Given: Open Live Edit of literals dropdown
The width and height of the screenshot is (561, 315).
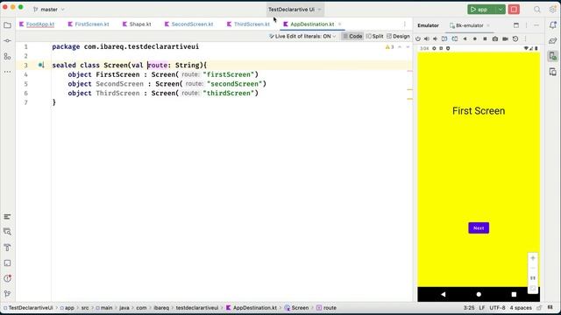Looking at the screenshot, I should point(302,36).
